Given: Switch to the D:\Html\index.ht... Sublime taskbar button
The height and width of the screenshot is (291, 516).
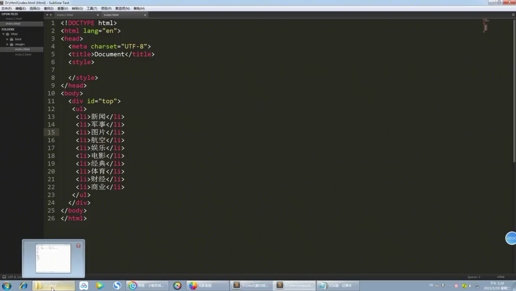Looking at the screenshot, I should point(294,286).
